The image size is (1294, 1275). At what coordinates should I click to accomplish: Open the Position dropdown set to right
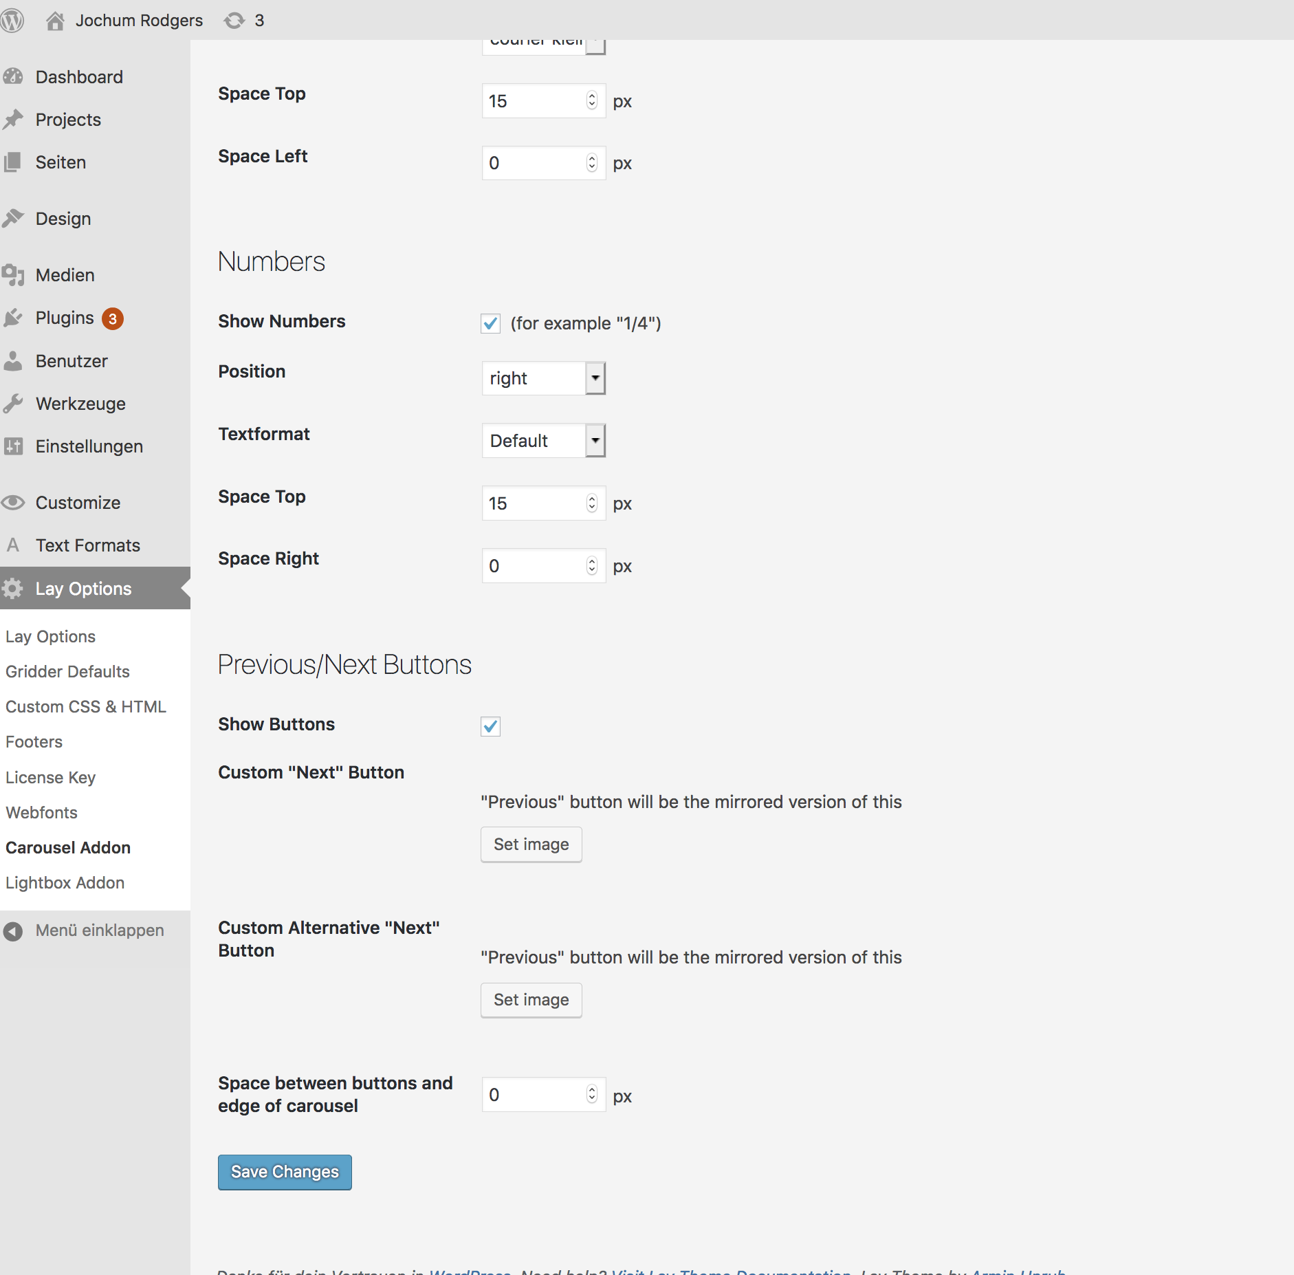point(543,378)
